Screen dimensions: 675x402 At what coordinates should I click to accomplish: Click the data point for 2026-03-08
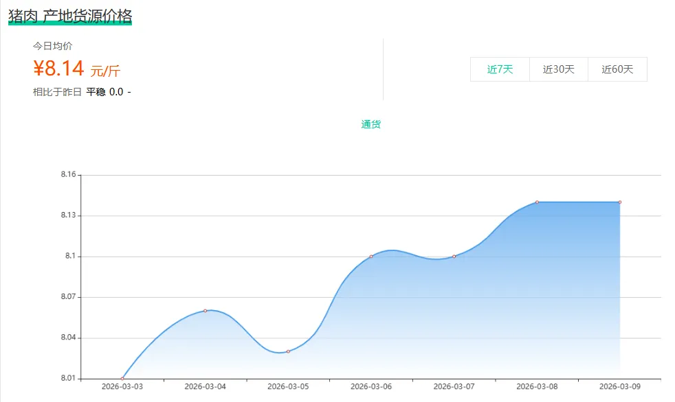point(538,202)
